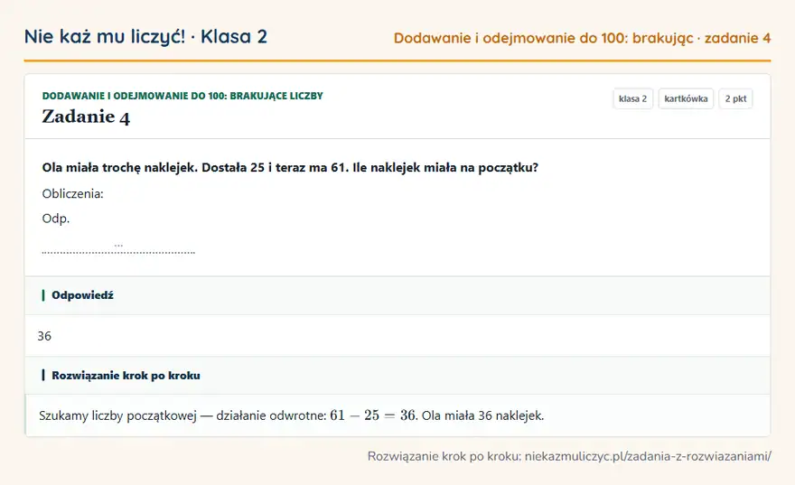Open the niekazmuliczyc.pl/zadania-z-rozwiazaniami/ footer link
Viewport: 795px width, 485px height.
tap(648, 456)
